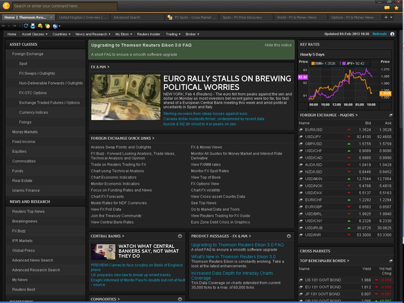The height and width of the screenshot is (303, 404).
Task: Open Breakingviews under News and Research
Action: tap(24, 221)
